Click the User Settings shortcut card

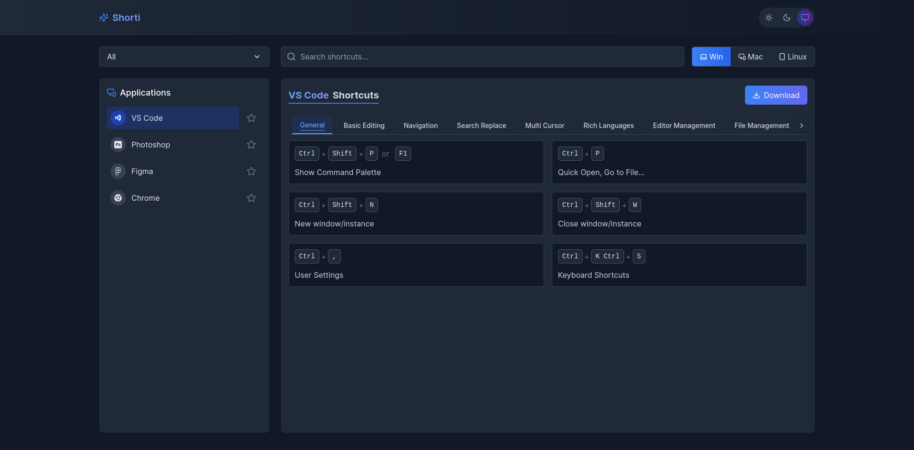point(416,265)
